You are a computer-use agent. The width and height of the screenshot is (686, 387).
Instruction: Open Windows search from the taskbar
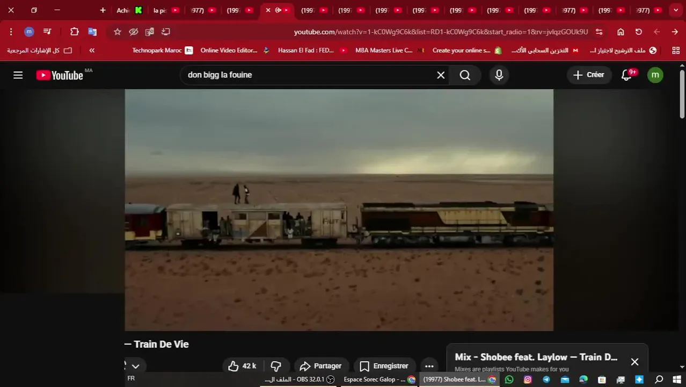pos(659,379)
